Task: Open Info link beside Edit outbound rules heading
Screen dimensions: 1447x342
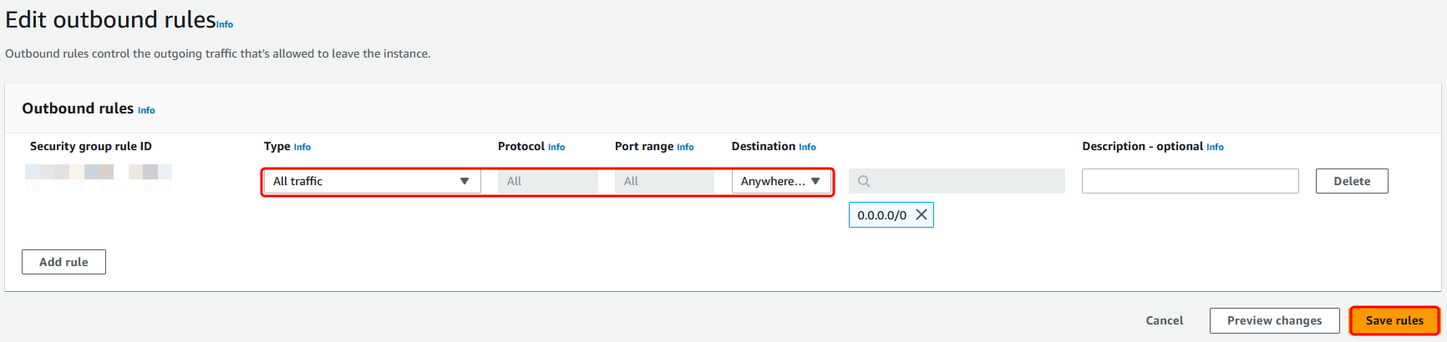Action: tap(225, 25)
